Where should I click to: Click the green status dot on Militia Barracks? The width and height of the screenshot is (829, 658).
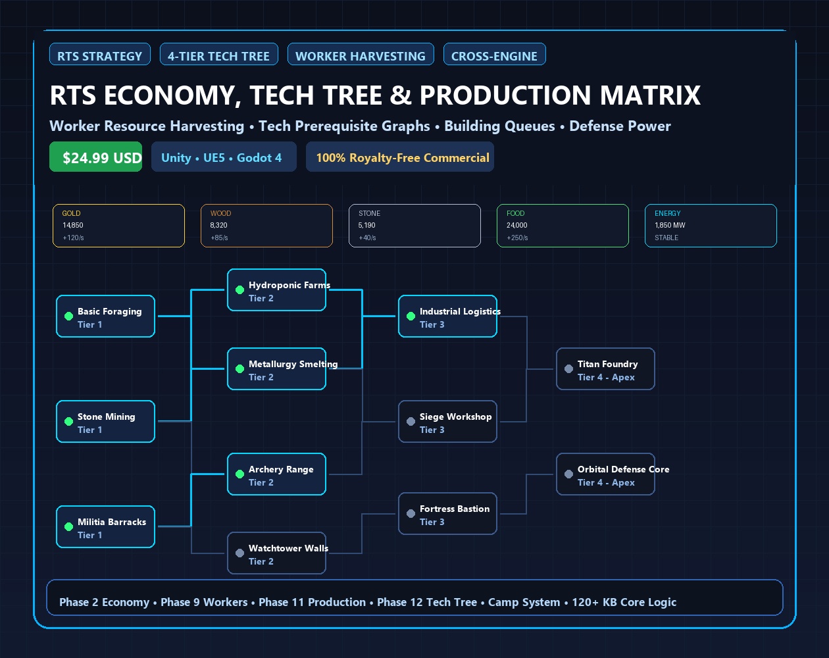(x=68, y=527)
